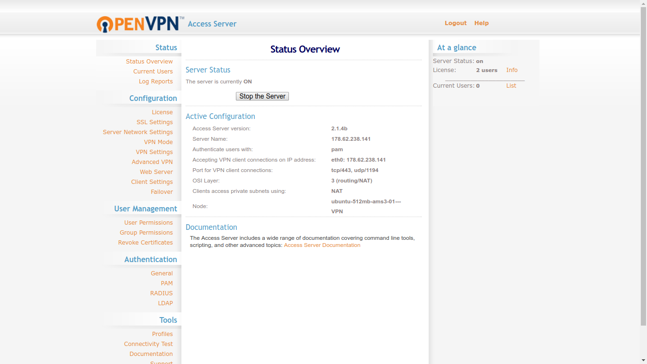
Task: Go to Web Server configuration
Action: [x=156, y=172]
